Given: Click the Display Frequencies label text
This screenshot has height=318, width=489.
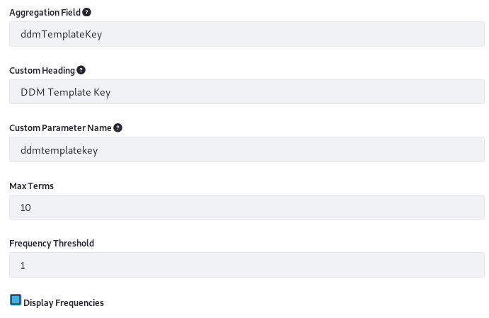Looking at the screenshot, I should 64,302.
